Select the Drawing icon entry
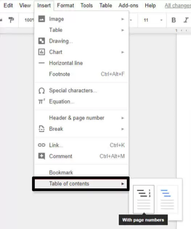The image size is (191, 229). [41, 41]
